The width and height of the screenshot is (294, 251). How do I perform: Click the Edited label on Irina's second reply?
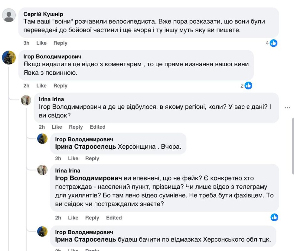tap(114, 218)
